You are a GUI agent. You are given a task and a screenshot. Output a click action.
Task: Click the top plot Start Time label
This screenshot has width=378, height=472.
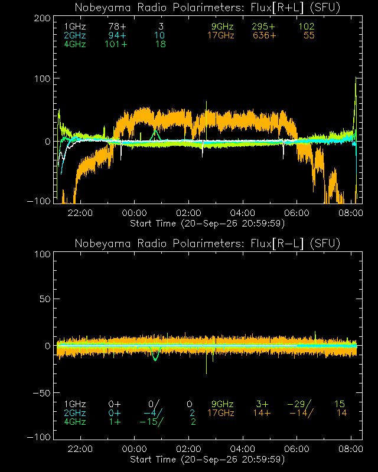(x=207, y=224)
